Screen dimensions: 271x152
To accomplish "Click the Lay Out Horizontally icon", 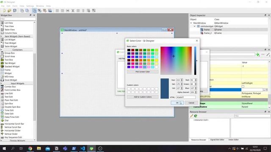I will (x=57, y=11).
